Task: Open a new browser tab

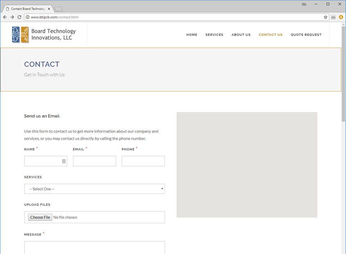Action: pos(59,9)
